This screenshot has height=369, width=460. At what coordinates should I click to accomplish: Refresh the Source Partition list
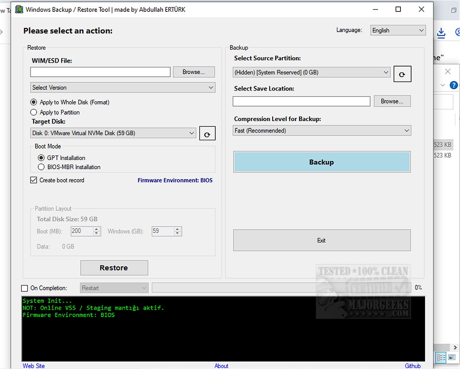pyautogui.click(x=402, y=74)
